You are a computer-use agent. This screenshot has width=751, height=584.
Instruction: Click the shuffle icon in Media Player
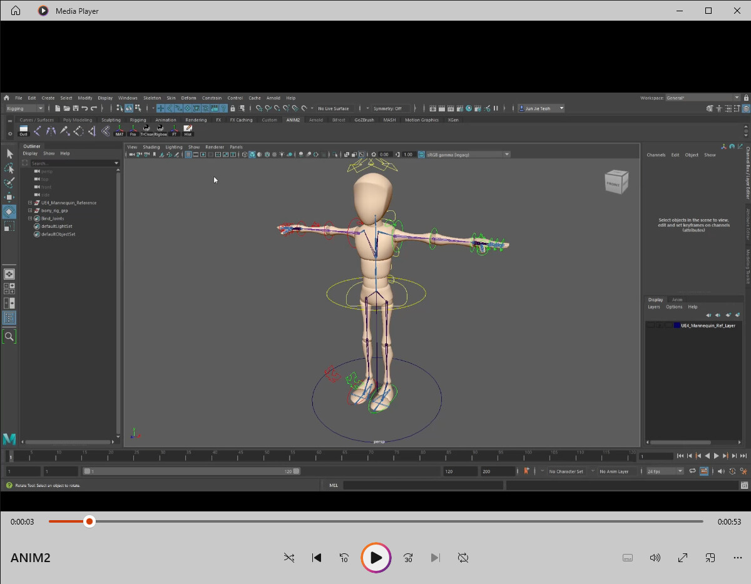pos(289,557)
